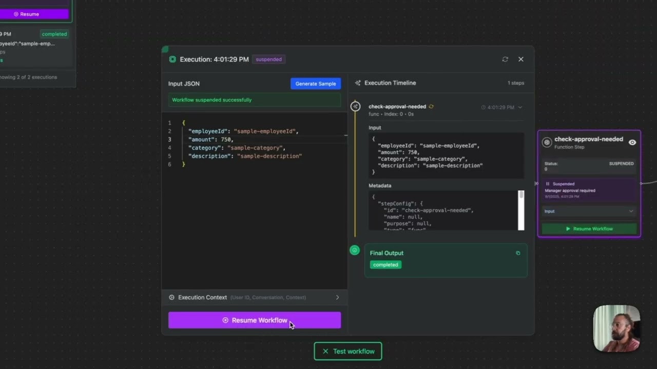Click Manager approval required text on node
The height and width of the screenshot is (369, 657).
click(x=570, y=191)
